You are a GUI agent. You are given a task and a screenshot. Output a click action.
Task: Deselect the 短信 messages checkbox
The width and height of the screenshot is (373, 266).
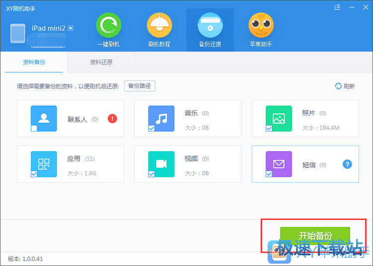(x=269, y=174)
